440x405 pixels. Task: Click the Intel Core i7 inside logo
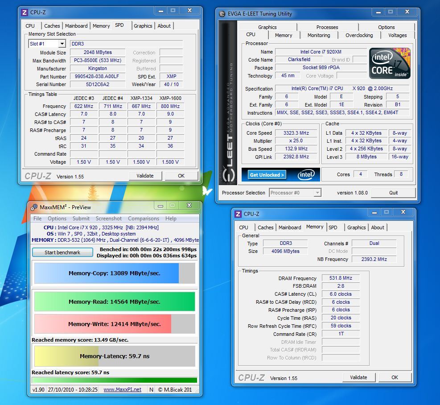[x=390, y=63]
